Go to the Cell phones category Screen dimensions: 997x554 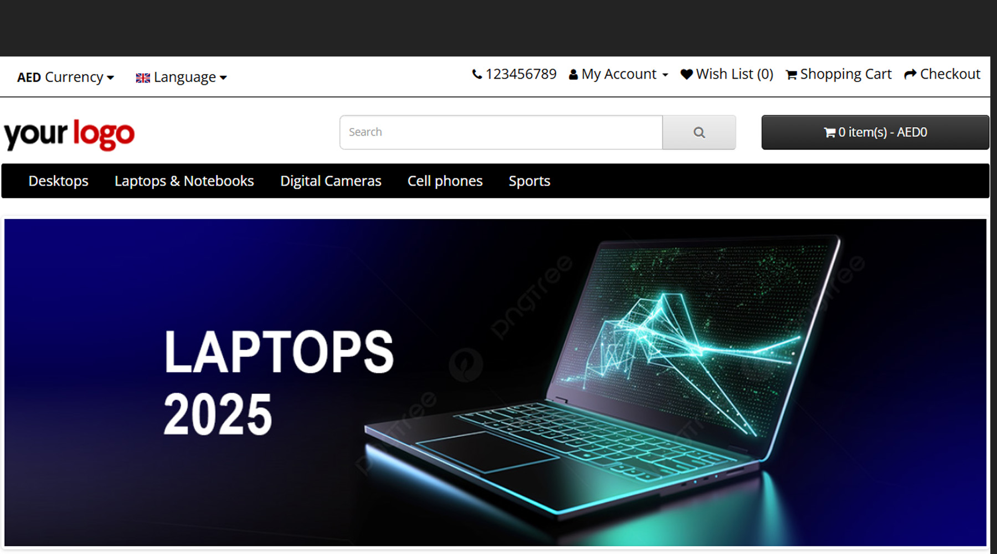[x=445, y=181]
